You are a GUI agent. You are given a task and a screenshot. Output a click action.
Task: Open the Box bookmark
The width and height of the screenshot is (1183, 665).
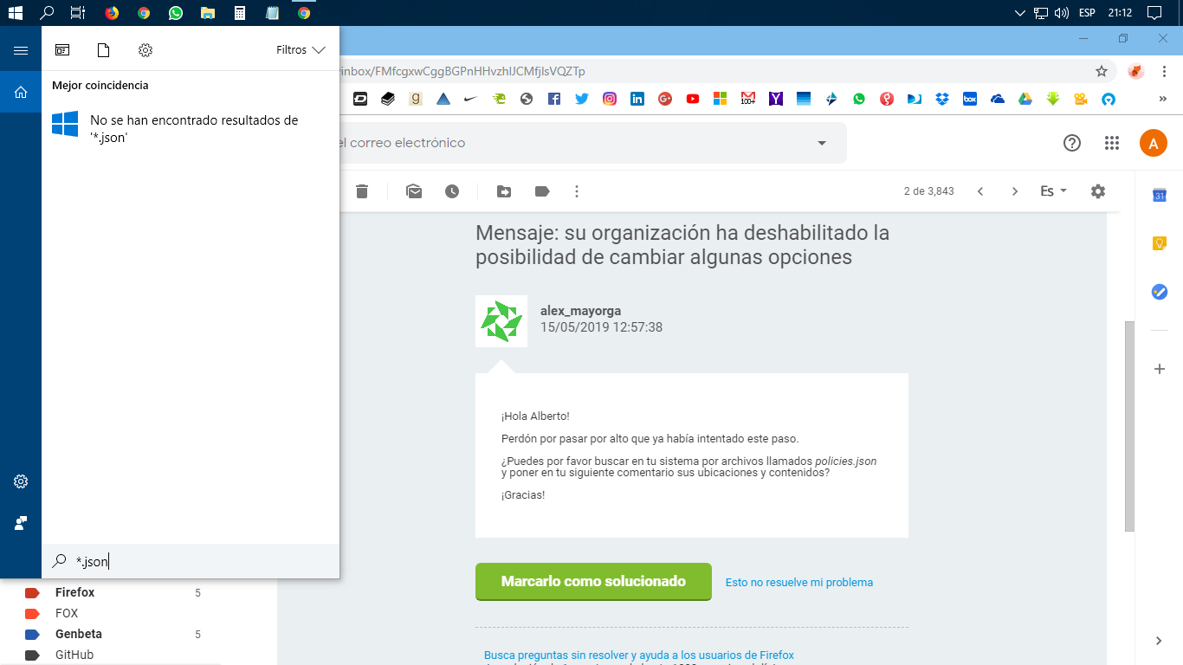click(x=970, y=99)
